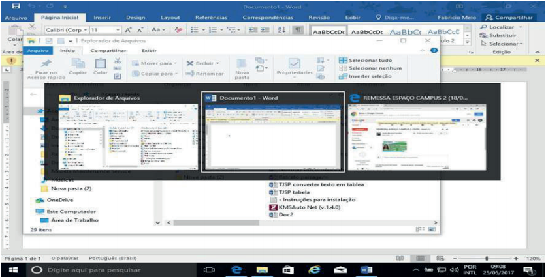Open the Mail app from taskbar
546x277 pixels.
pos(340,270)
